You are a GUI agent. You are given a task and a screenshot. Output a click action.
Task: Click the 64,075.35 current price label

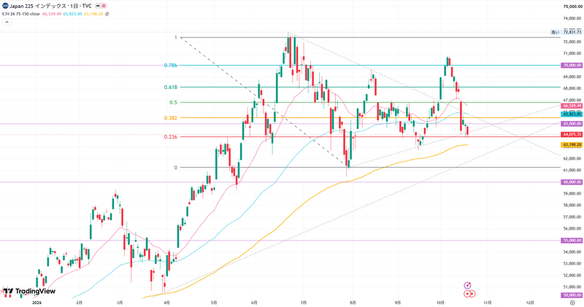pyautogui.click(x=572, y=134)
